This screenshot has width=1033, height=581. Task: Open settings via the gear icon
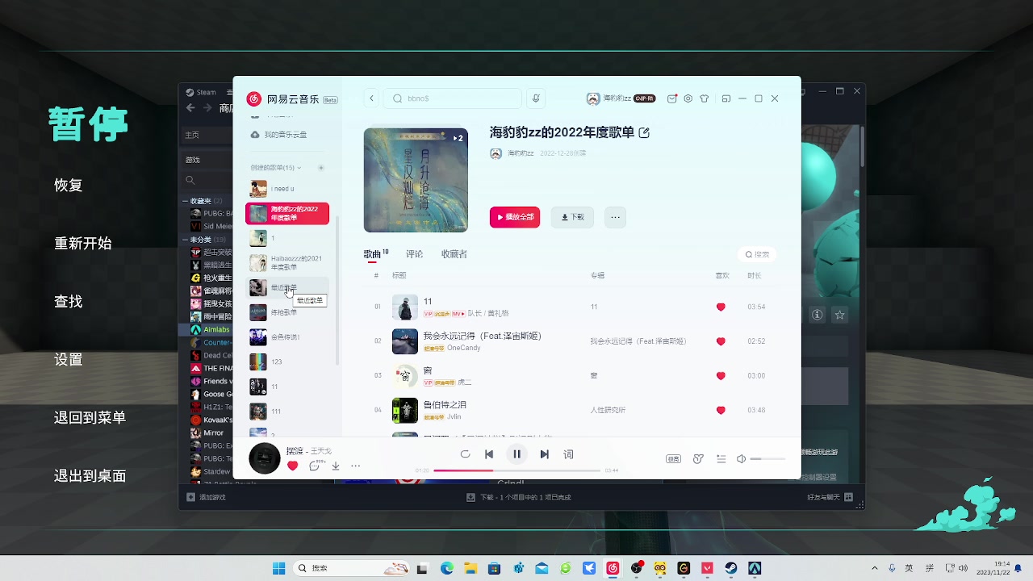pos(688,98)
